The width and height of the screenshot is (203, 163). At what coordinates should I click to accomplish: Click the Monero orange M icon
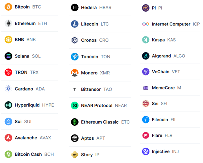(x=75, y=73)
